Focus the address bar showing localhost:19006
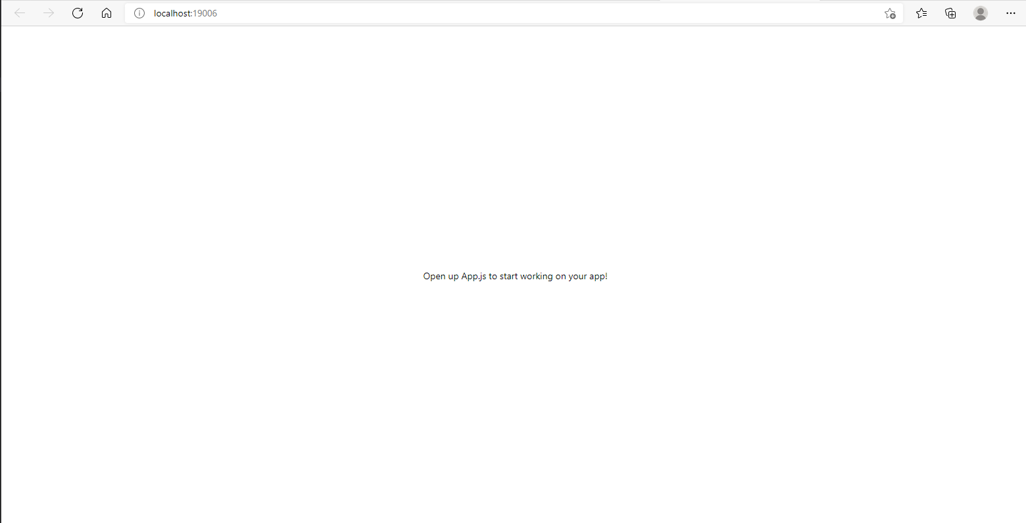 [513, 13]
